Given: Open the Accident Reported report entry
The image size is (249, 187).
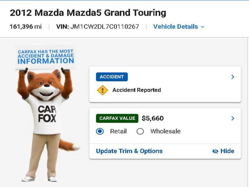Looking at the screenshot, I should pyautogui.click(x=135, y=90).
